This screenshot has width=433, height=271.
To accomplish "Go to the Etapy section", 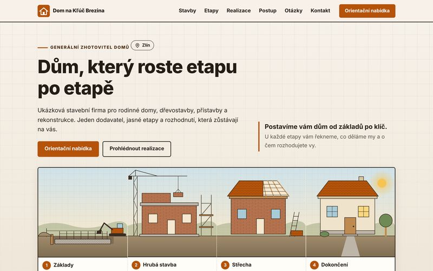I will pos(211,11).
